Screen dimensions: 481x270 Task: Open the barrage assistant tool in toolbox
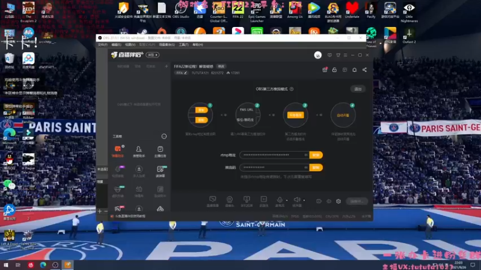(x=118, y=151)
